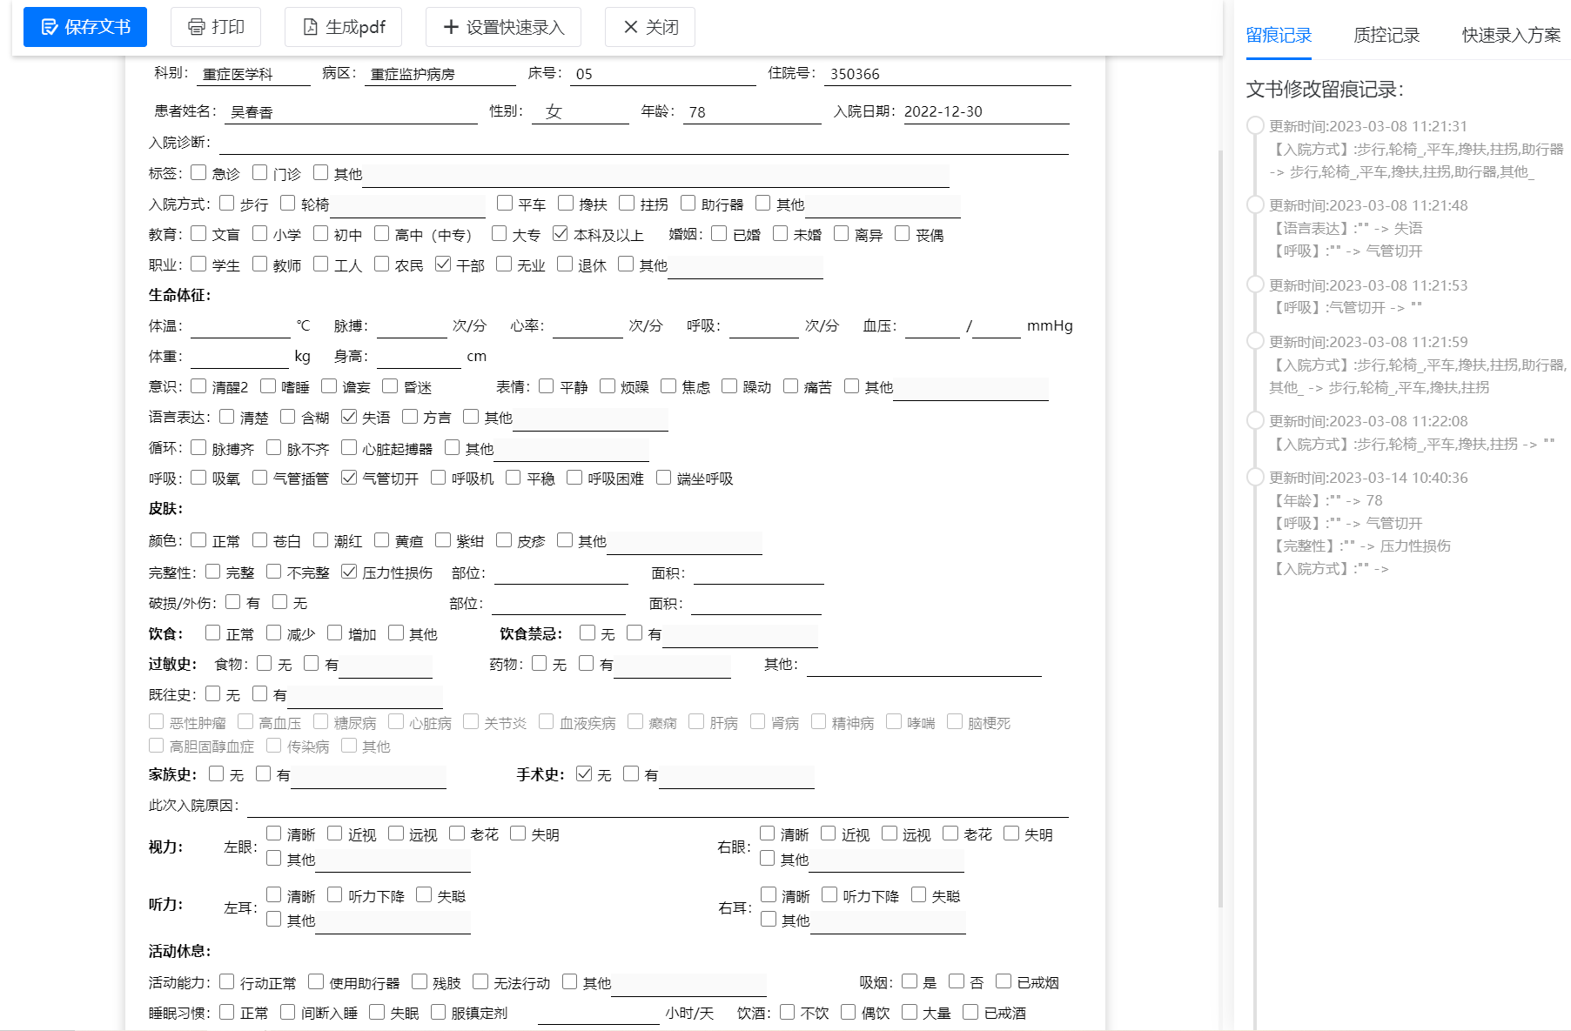This screenshot has height=1031, width=1571.
Task: Check 清醒2 consciousness checkbox
Action: (198, 386)
